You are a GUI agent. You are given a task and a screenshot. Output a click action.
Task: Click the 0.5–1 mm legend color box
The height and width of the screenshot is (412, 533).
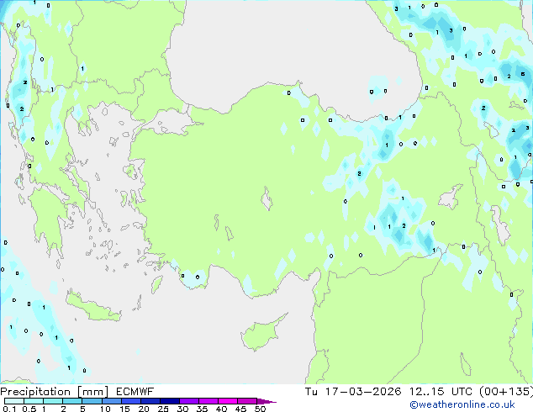(x=34, y=401)
